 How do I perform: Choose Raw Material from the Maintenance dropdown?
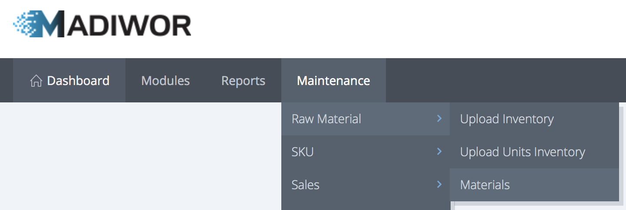click(326, 119)
